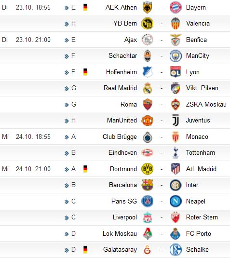This screenshot has width=230, height=258.
Task: Click the Dortmund BVB logo
Action: coord(147,169)
